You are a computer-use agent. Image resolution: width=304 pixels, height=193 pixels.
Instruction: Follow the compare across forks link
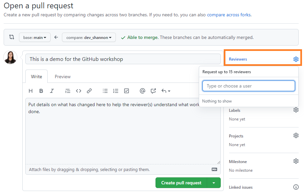229,15
